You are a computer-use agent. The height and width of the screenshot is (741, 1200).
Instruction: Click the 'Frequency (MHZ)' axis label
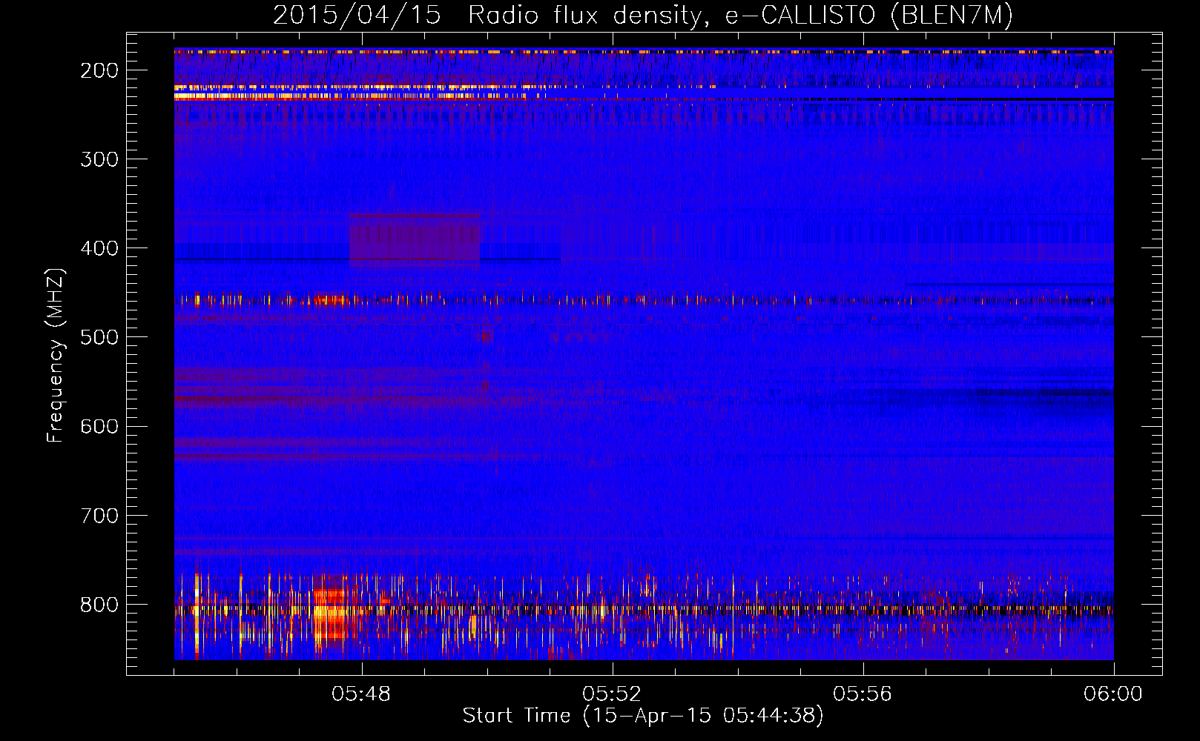pos(56,355)
